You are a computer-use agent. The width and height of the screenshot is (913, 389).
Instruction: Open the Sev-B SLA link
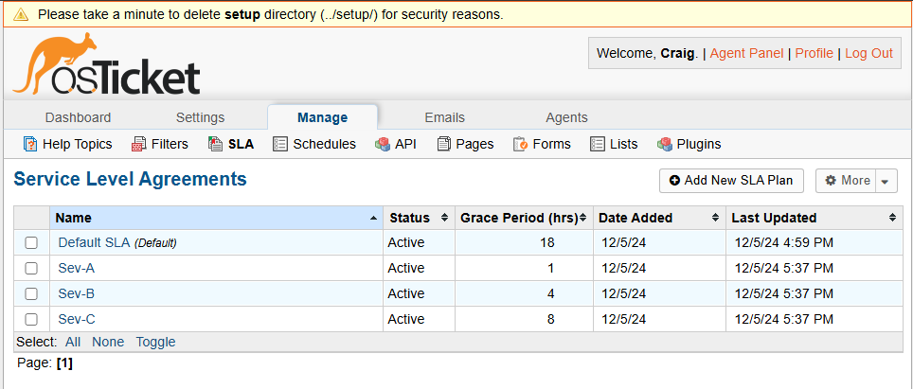(77, 294)
